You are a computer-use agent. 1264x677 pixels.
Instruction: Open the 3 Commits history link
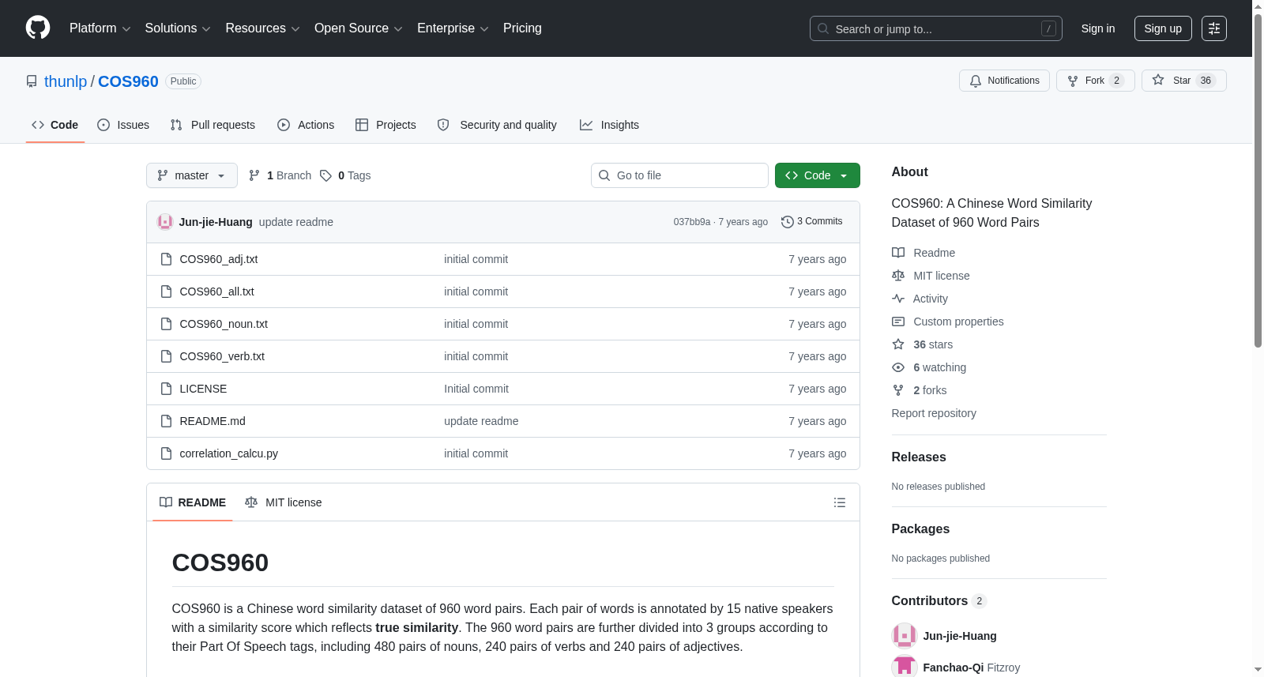[x=811, y=222]
